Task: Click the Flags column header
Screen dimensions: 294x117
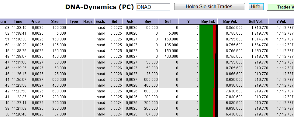Action: pos(88,21)
